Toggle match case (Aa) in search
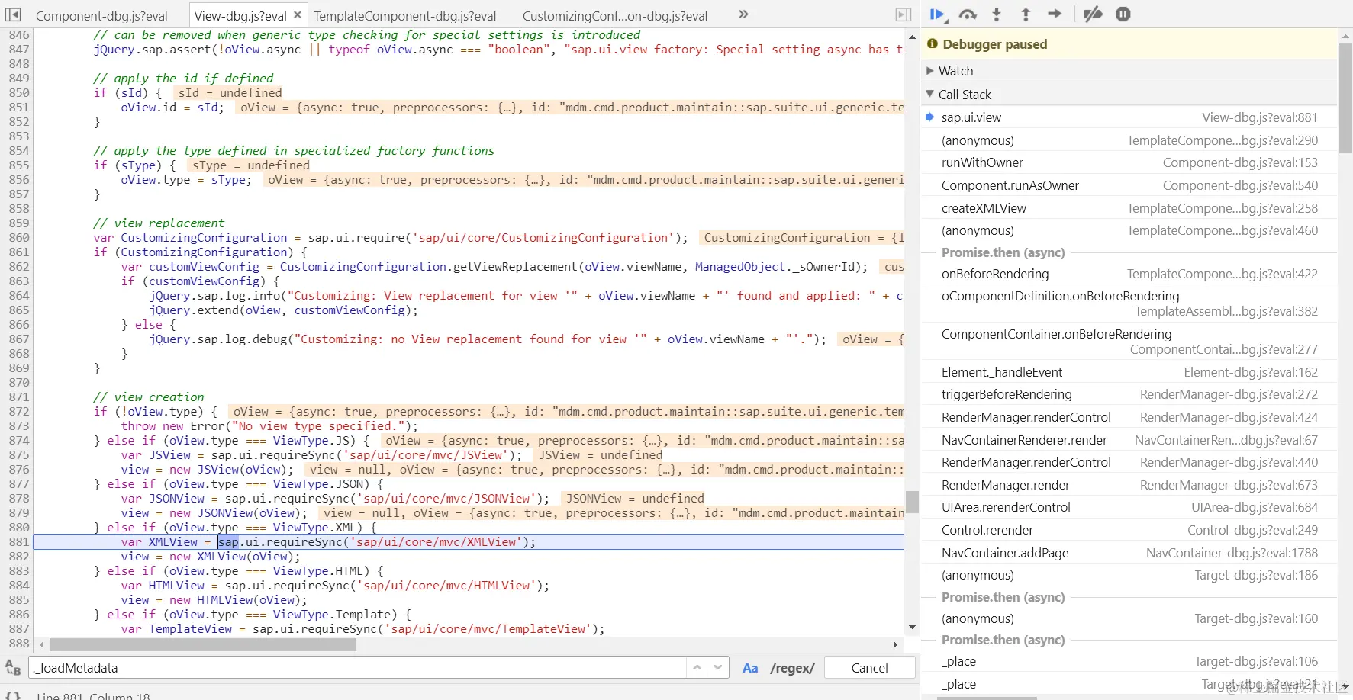 coord(750,668)
